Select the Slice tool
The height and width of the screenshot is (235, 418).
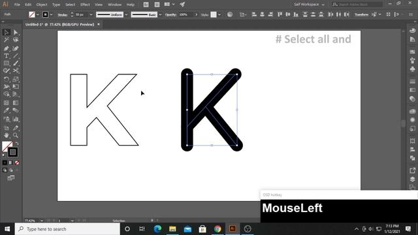16,128
